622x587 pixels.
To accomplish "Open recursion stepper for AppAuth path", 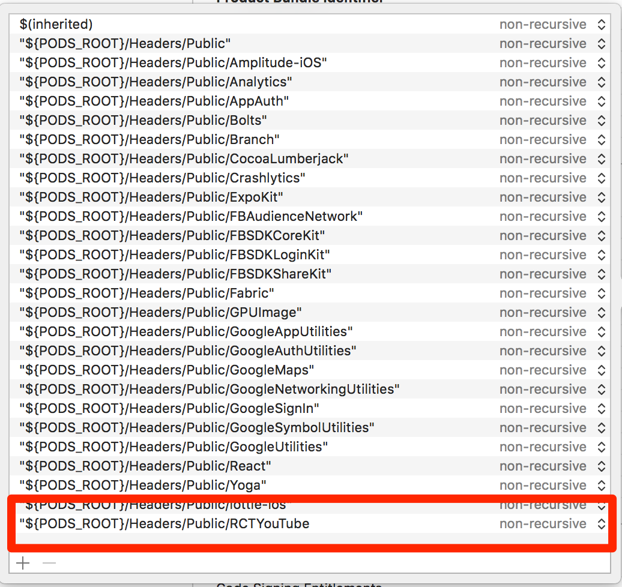I will (x=602, y=101).
